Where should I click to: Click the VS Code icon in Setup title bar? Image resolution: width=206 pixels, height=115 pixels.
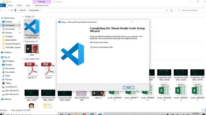click(59, 22)
